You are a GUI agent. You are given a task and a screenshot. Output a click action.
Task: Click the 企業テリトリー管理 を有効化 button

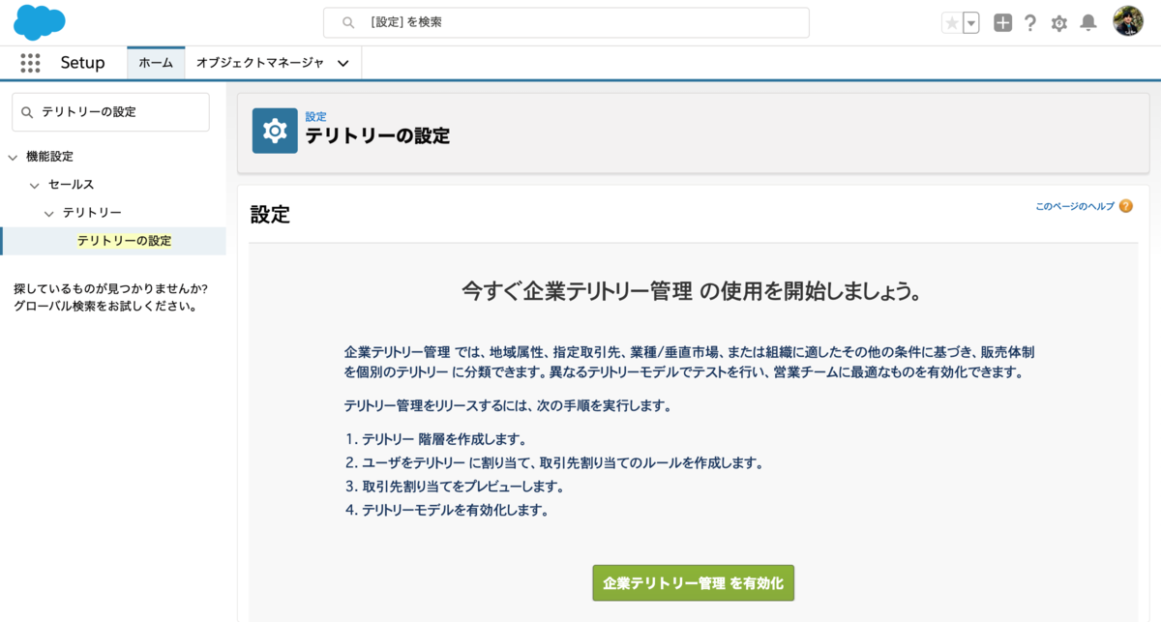pos(693,582)
